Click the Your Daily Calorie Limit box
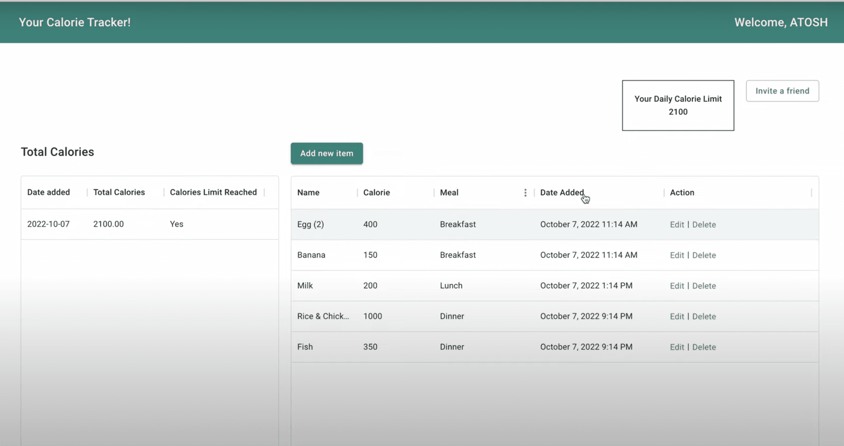The height and width of the screenshot is (446, 844). point(678,105)
